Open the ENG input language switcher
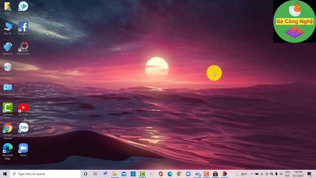The width and height of the screenshot is (316, 178). tap(287, 174)
